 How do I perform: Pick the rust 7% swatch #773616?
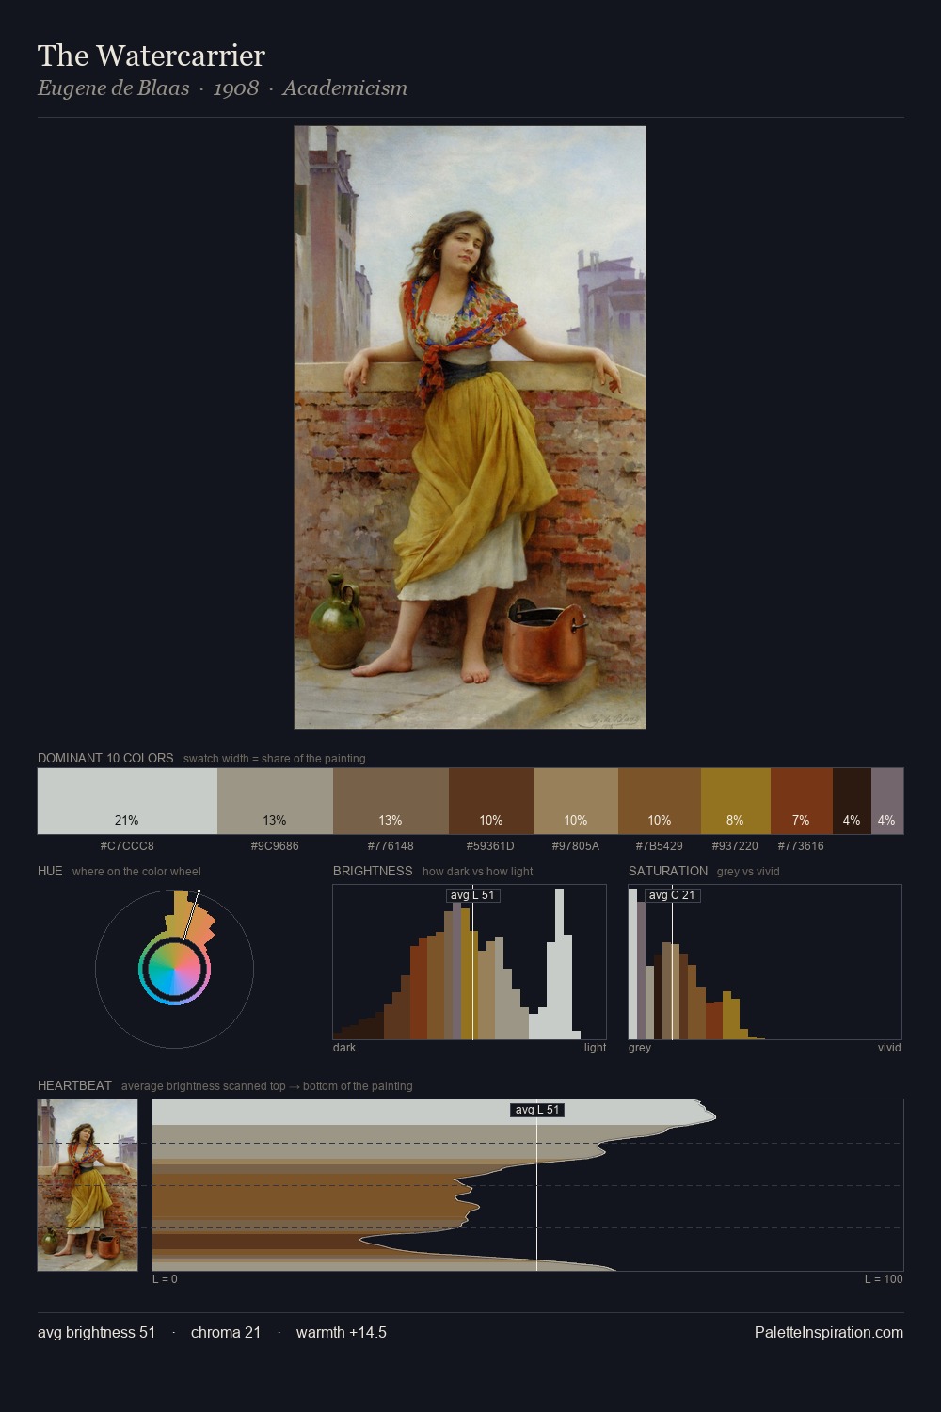(802, 801)
